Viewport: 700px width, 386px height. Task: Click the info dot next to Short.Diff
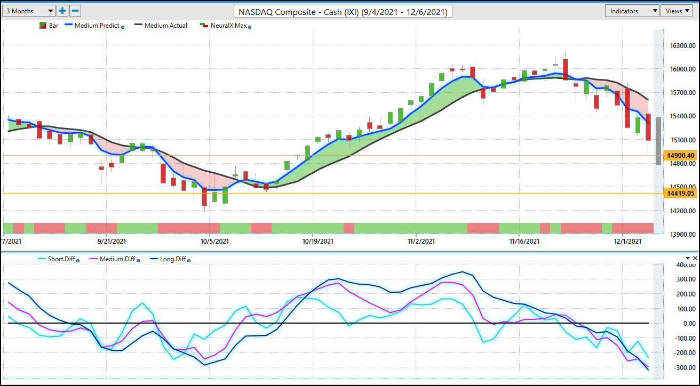[x=78, y=261]
